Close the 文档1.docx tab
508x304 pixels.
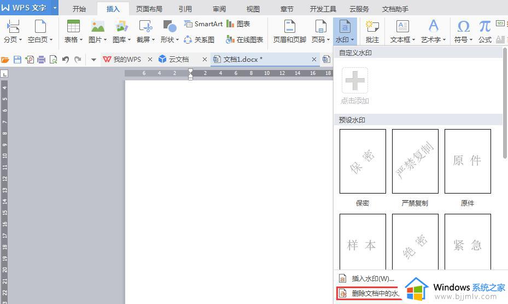tap(314, 59)
